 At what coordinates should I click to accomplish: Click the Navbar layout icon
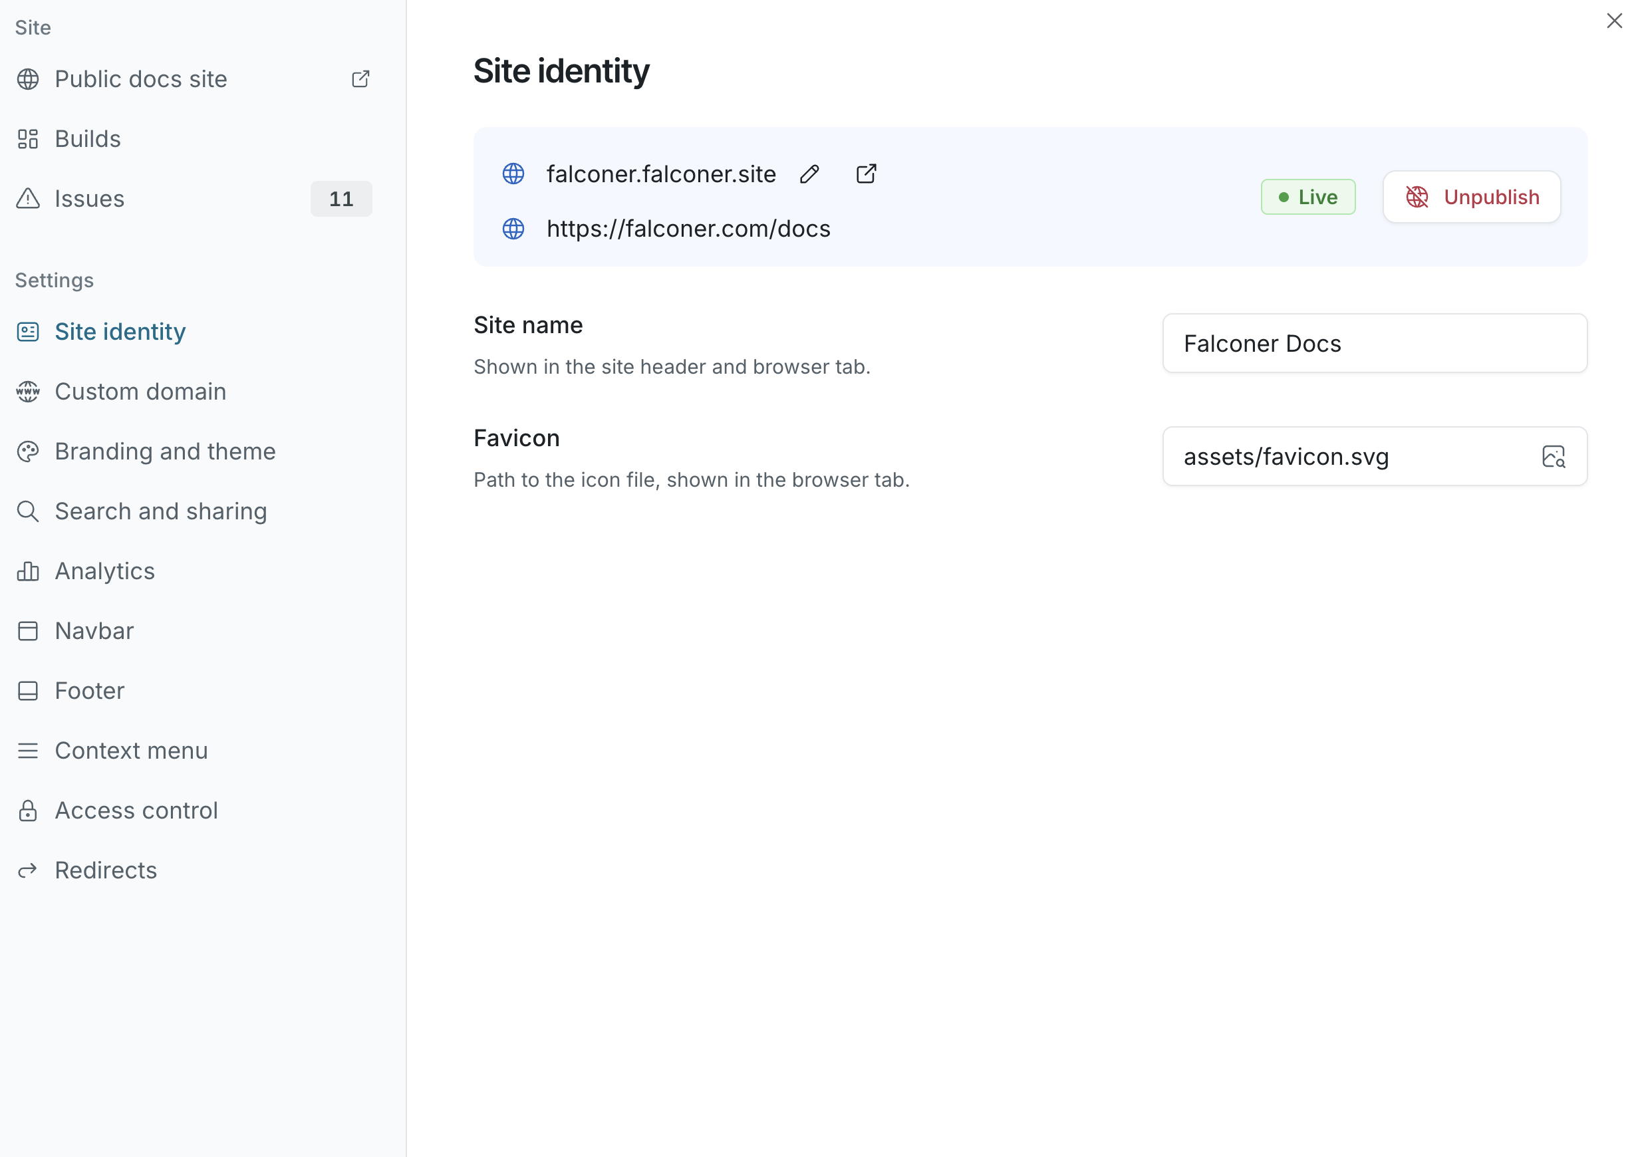pos(28,631)
